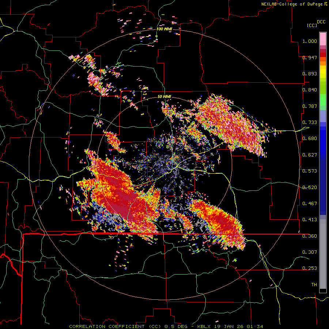Click the 0.253 scale value
Viewport: 329px width, 329px height.
point(310,268)
